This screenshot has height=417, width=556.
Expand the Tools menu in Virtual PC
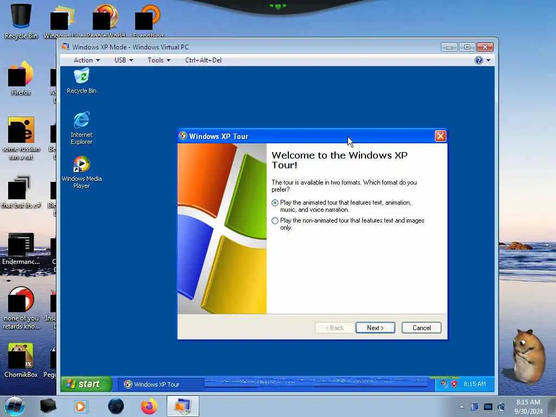pos(159,60)
